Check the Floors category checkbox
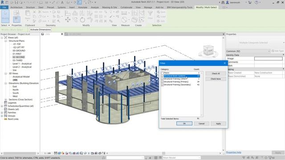 coord(162,73)
